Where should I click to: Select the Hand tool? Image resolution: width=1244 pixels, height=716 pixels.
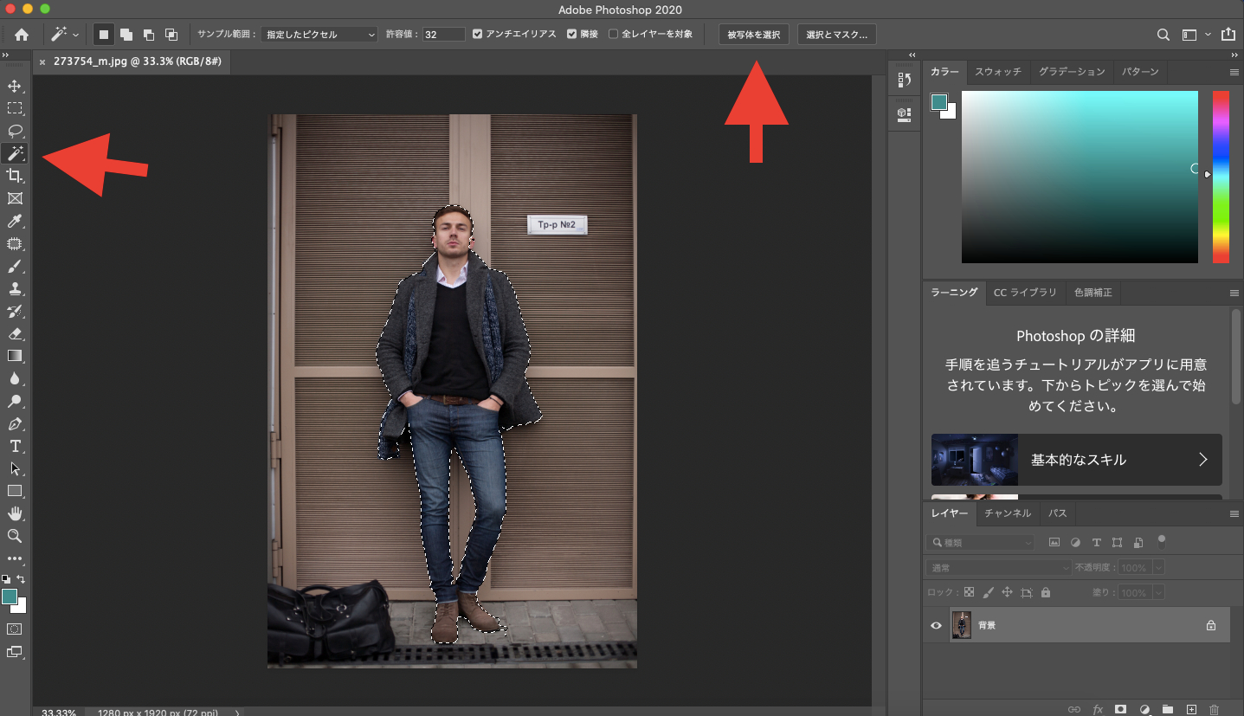[15, 513]
